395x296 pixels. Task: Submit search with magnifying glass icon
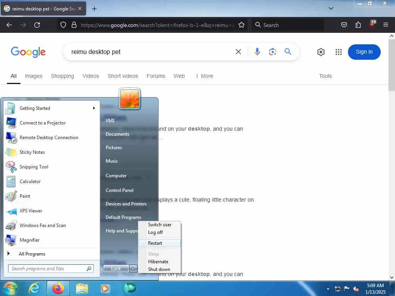tap(288, 52)
